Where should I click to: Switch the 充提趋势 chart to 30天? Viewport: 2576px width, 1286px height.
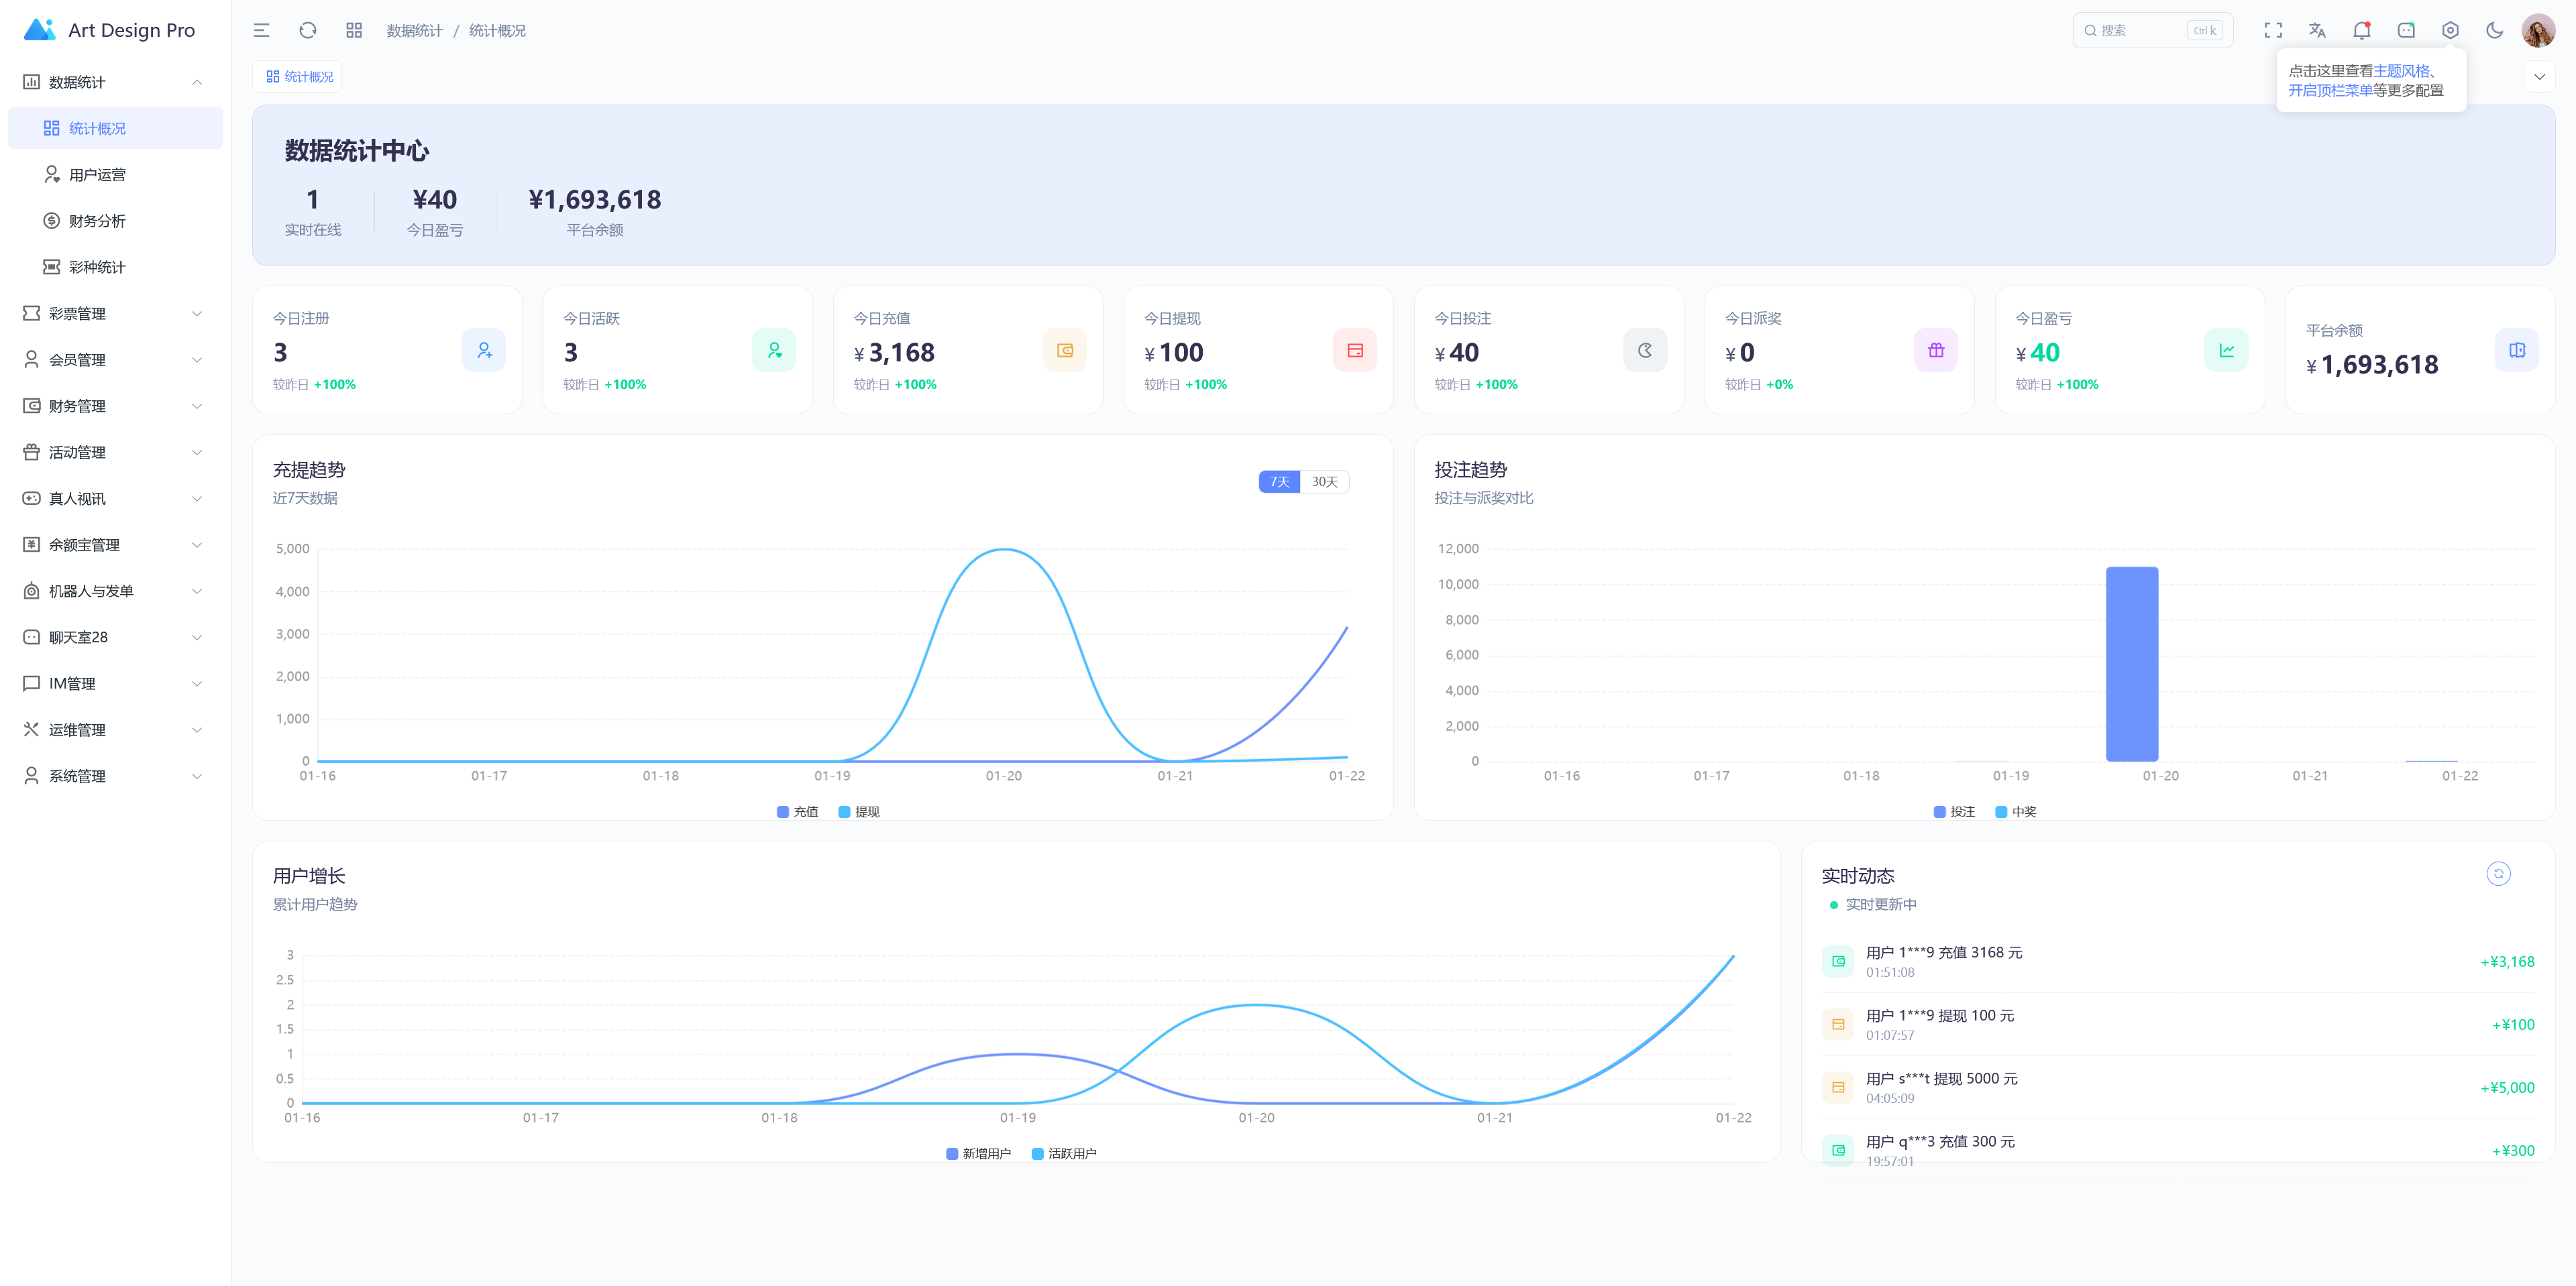(1324, 481)
